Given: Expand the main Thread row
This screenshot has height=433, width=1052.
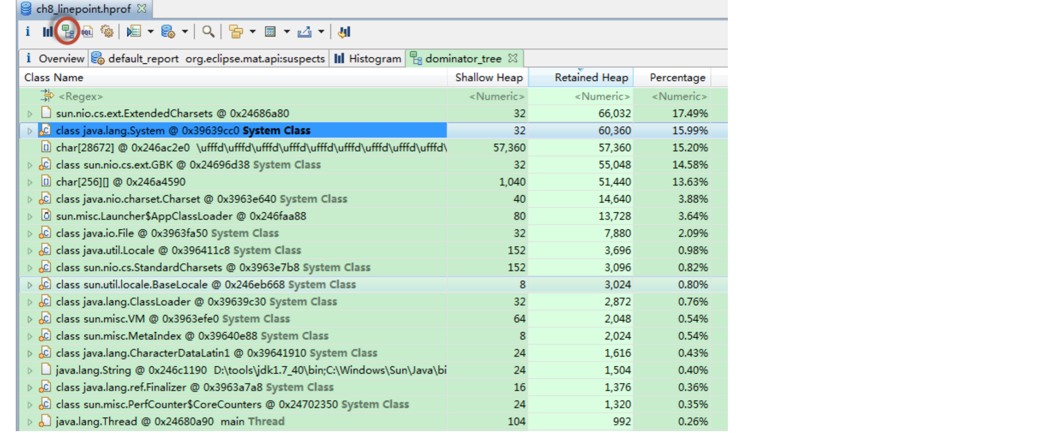Looking at the screenshot, I should pyautogui.click(x=30, y=422).
